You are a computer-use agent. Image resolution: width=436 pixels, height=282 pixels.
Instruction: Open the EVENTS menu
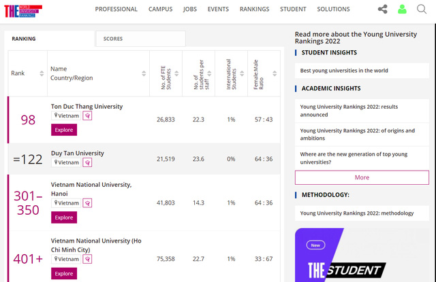click(218, 9)
